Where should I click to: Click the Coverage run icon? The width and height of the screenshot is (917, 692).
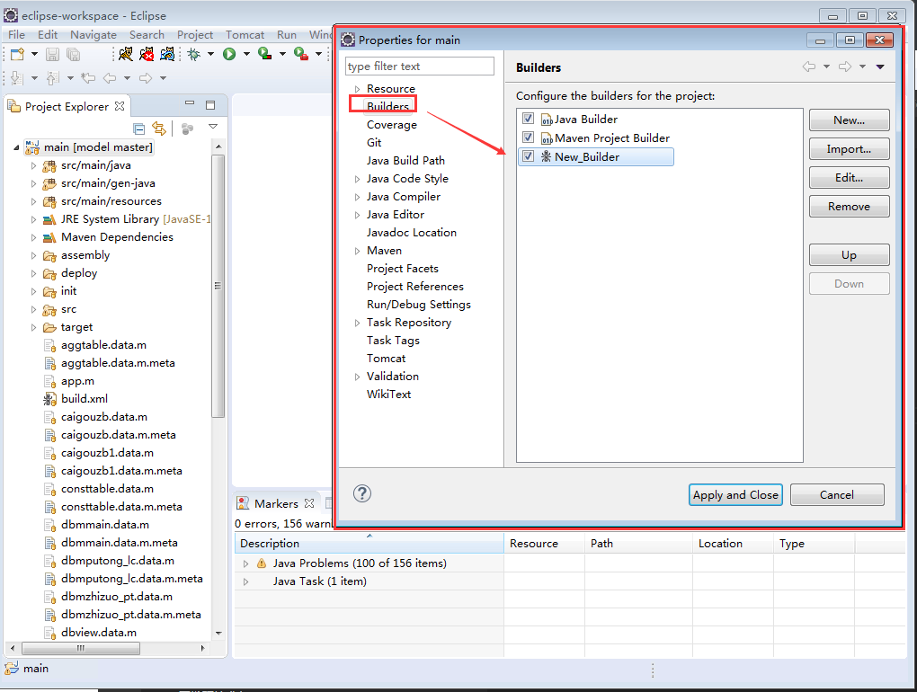tap(265, 54)
